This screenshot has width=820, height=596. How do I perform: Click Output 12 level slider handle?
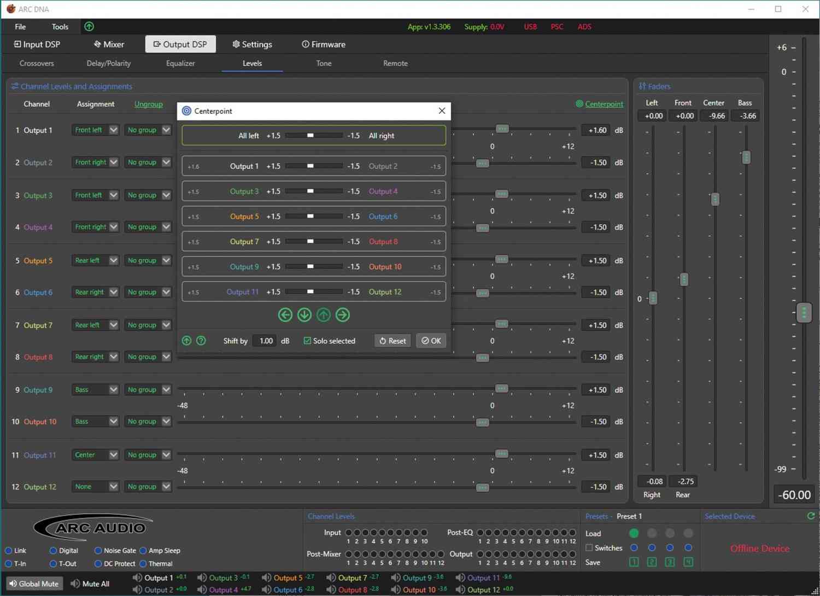pyautogui.click(x=482, y=487)
